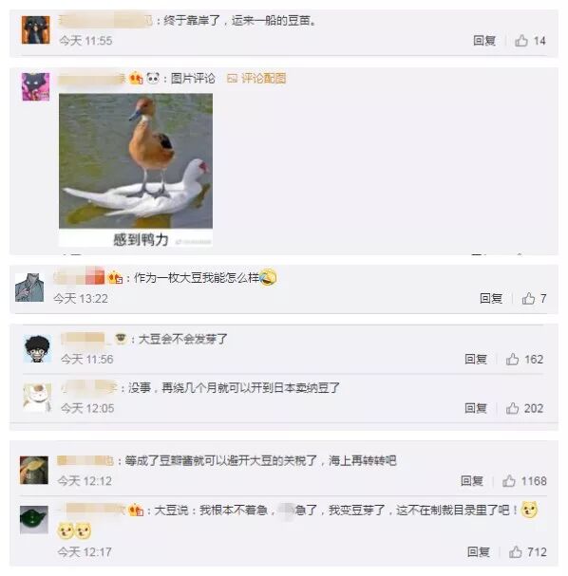Open the duck meme image 感到鸭力
568x576 pixels.
pyautogui.click(x=136, y=170)
